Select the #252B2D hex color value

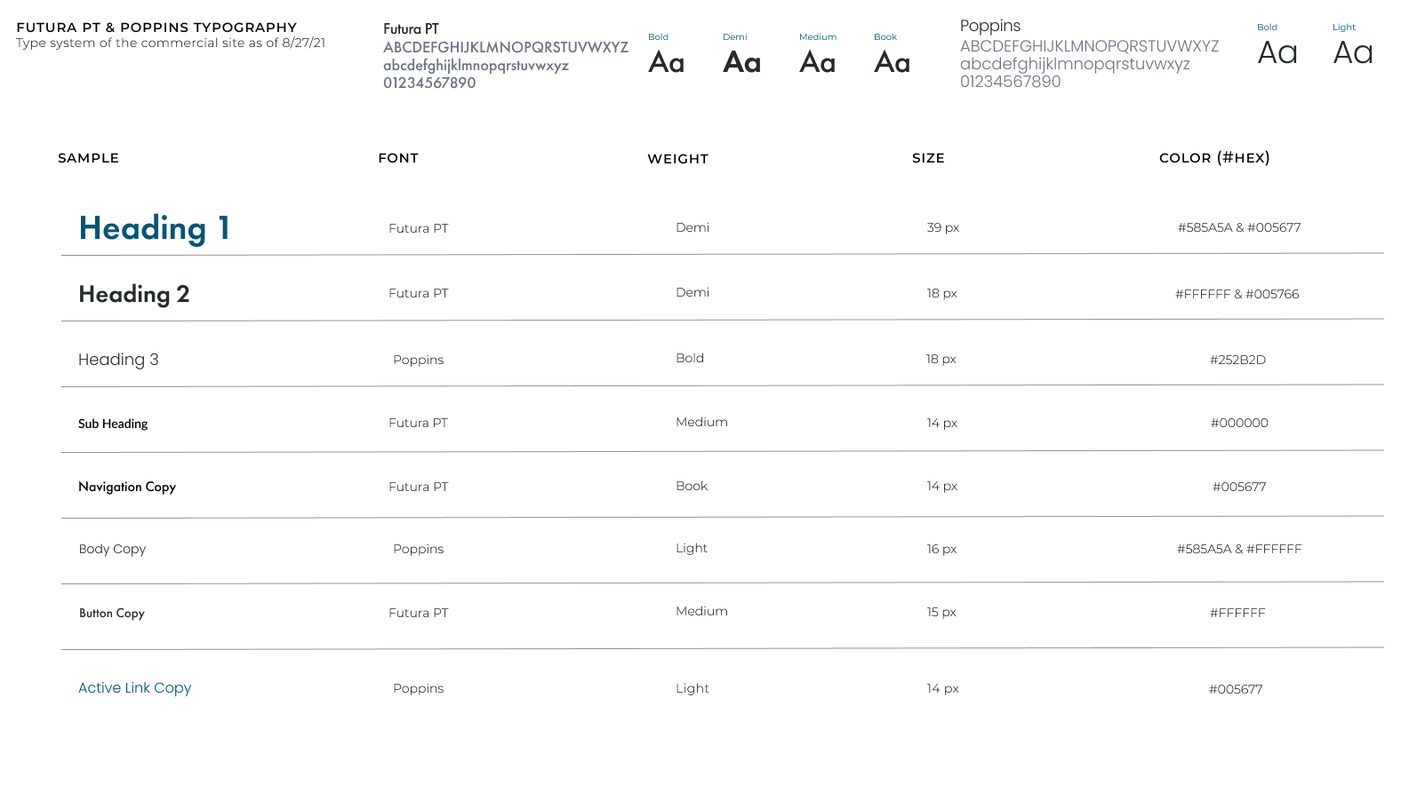[x=1237, y=360]
